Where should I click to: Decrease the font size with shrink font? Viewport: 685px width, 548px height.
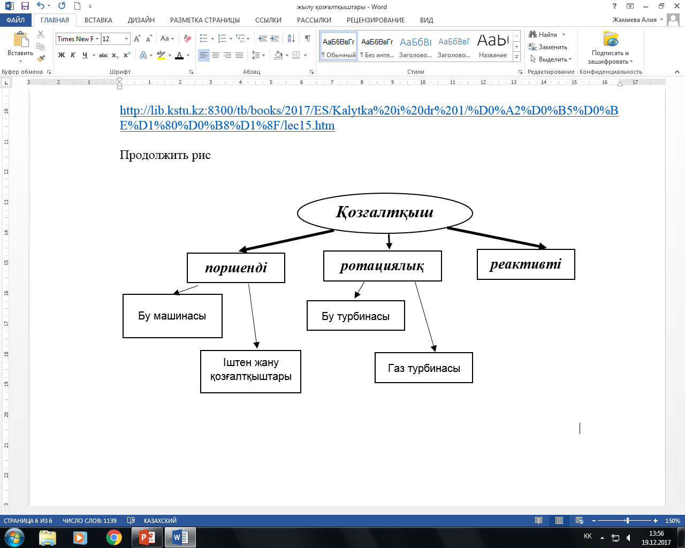coord(148,39)
